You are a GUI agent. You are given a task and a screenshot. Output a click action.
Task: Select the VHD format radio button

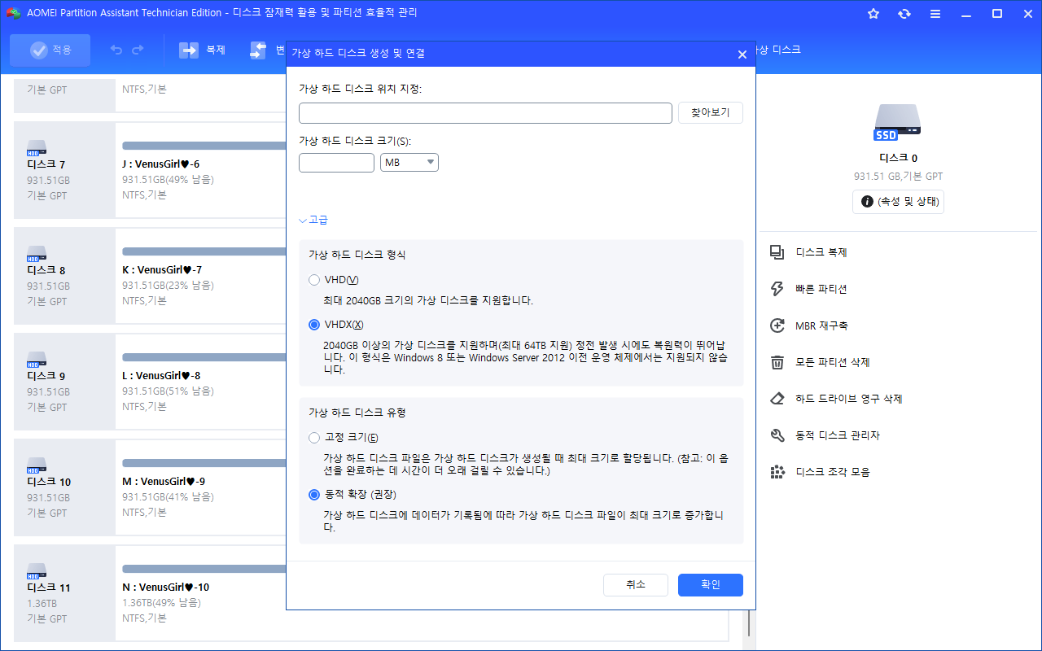click(314, 280)
